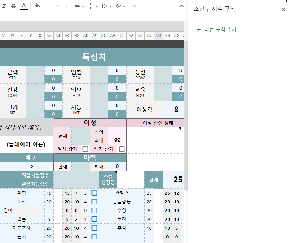Click the 크기 SIZ label cell
Viewport: 293px width, 243px height.
[x=13, y=110]
